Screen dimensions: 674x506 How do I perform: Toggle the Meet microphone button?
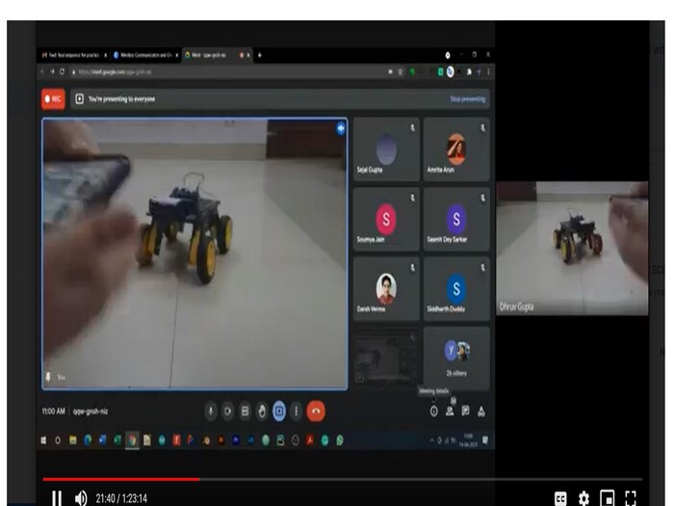click(x=211, y=411)
